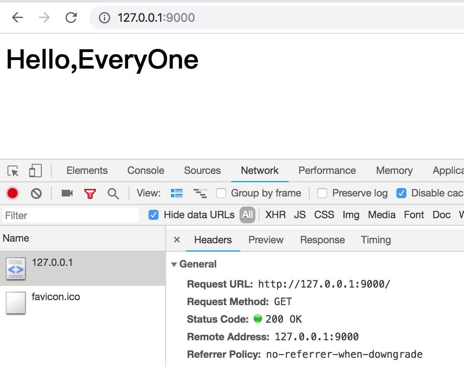Filter requests by JS
This screenshot has width=464, height=367.
(x=300, y=215)
